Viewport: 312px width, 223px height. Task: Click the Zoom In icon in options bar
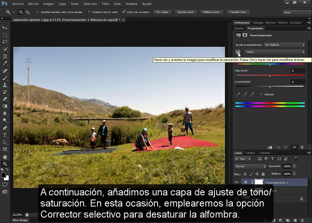tap(21, 12)
